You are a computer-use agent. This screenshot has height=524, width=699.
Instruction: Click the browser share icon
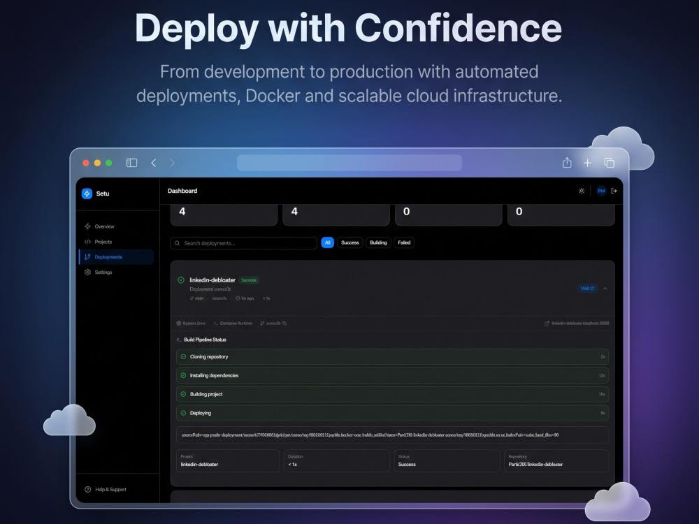click(x=567, y=163)
